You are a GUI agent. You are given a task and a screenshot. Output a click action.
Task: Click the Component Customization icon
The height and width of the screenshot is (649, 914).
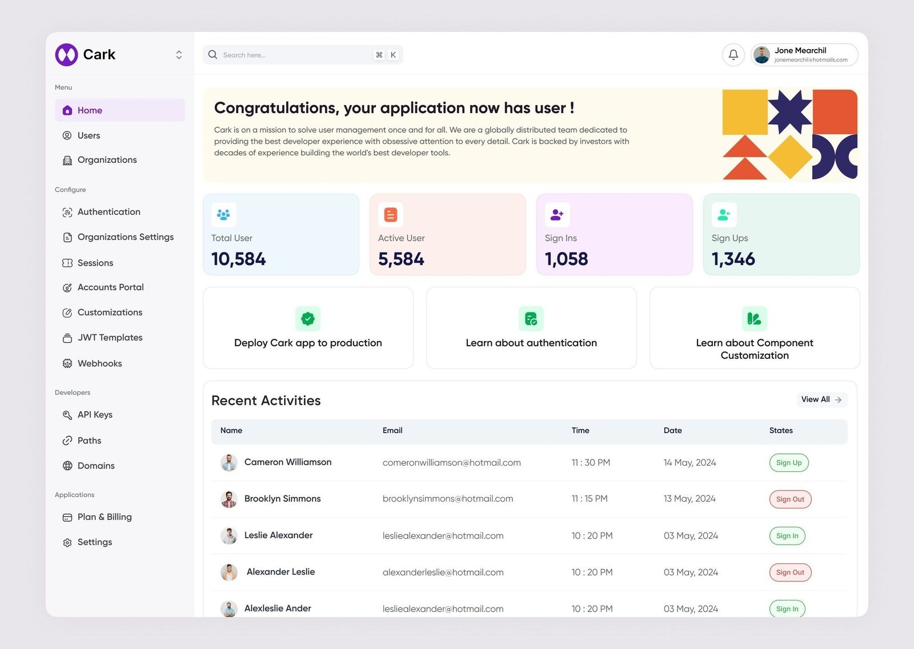[x=754, y=319]
